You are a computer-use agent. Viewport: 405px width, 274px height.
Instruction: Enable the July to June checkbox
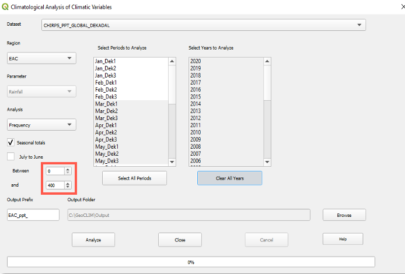point(11,156)
